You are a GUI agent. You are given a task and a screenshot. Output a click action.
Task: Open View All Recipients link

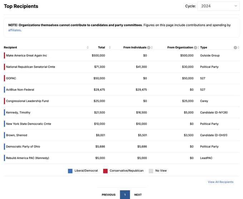[x=220, y=182]
